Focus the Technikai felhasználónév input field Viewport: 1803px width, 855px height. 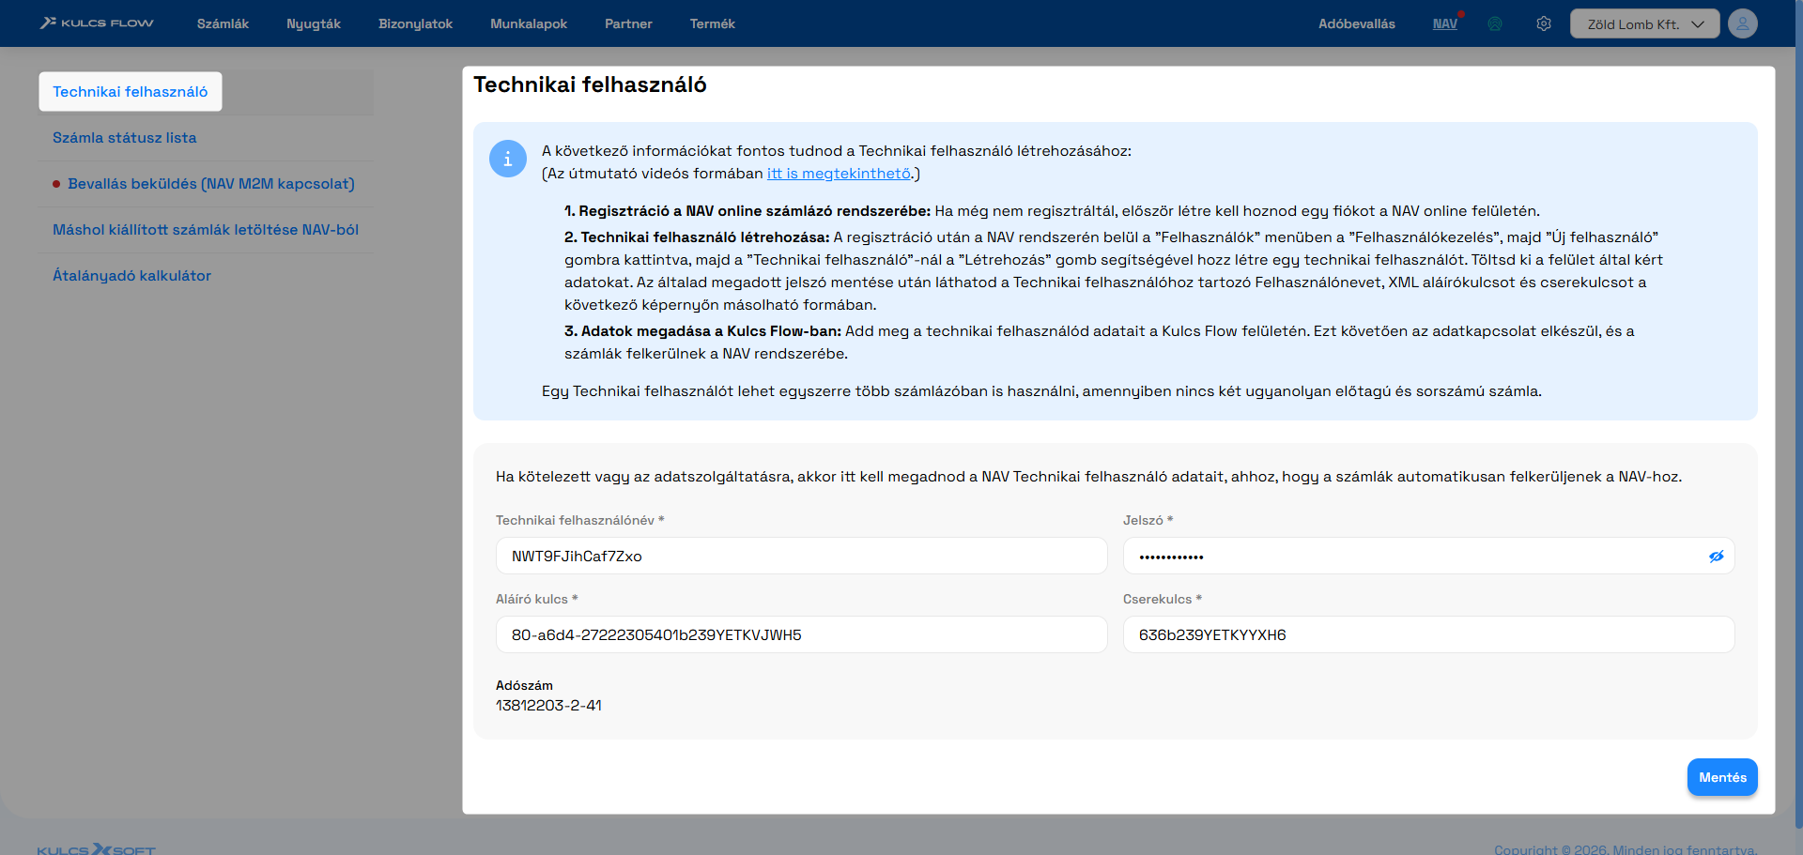click(x=802, y=556)
